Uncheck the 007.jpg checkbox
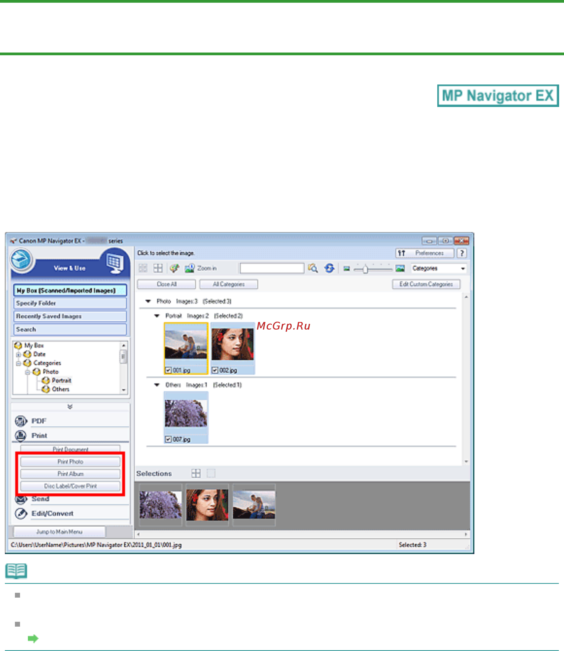This screenshot has height=651, width=564. pos(168,439)
